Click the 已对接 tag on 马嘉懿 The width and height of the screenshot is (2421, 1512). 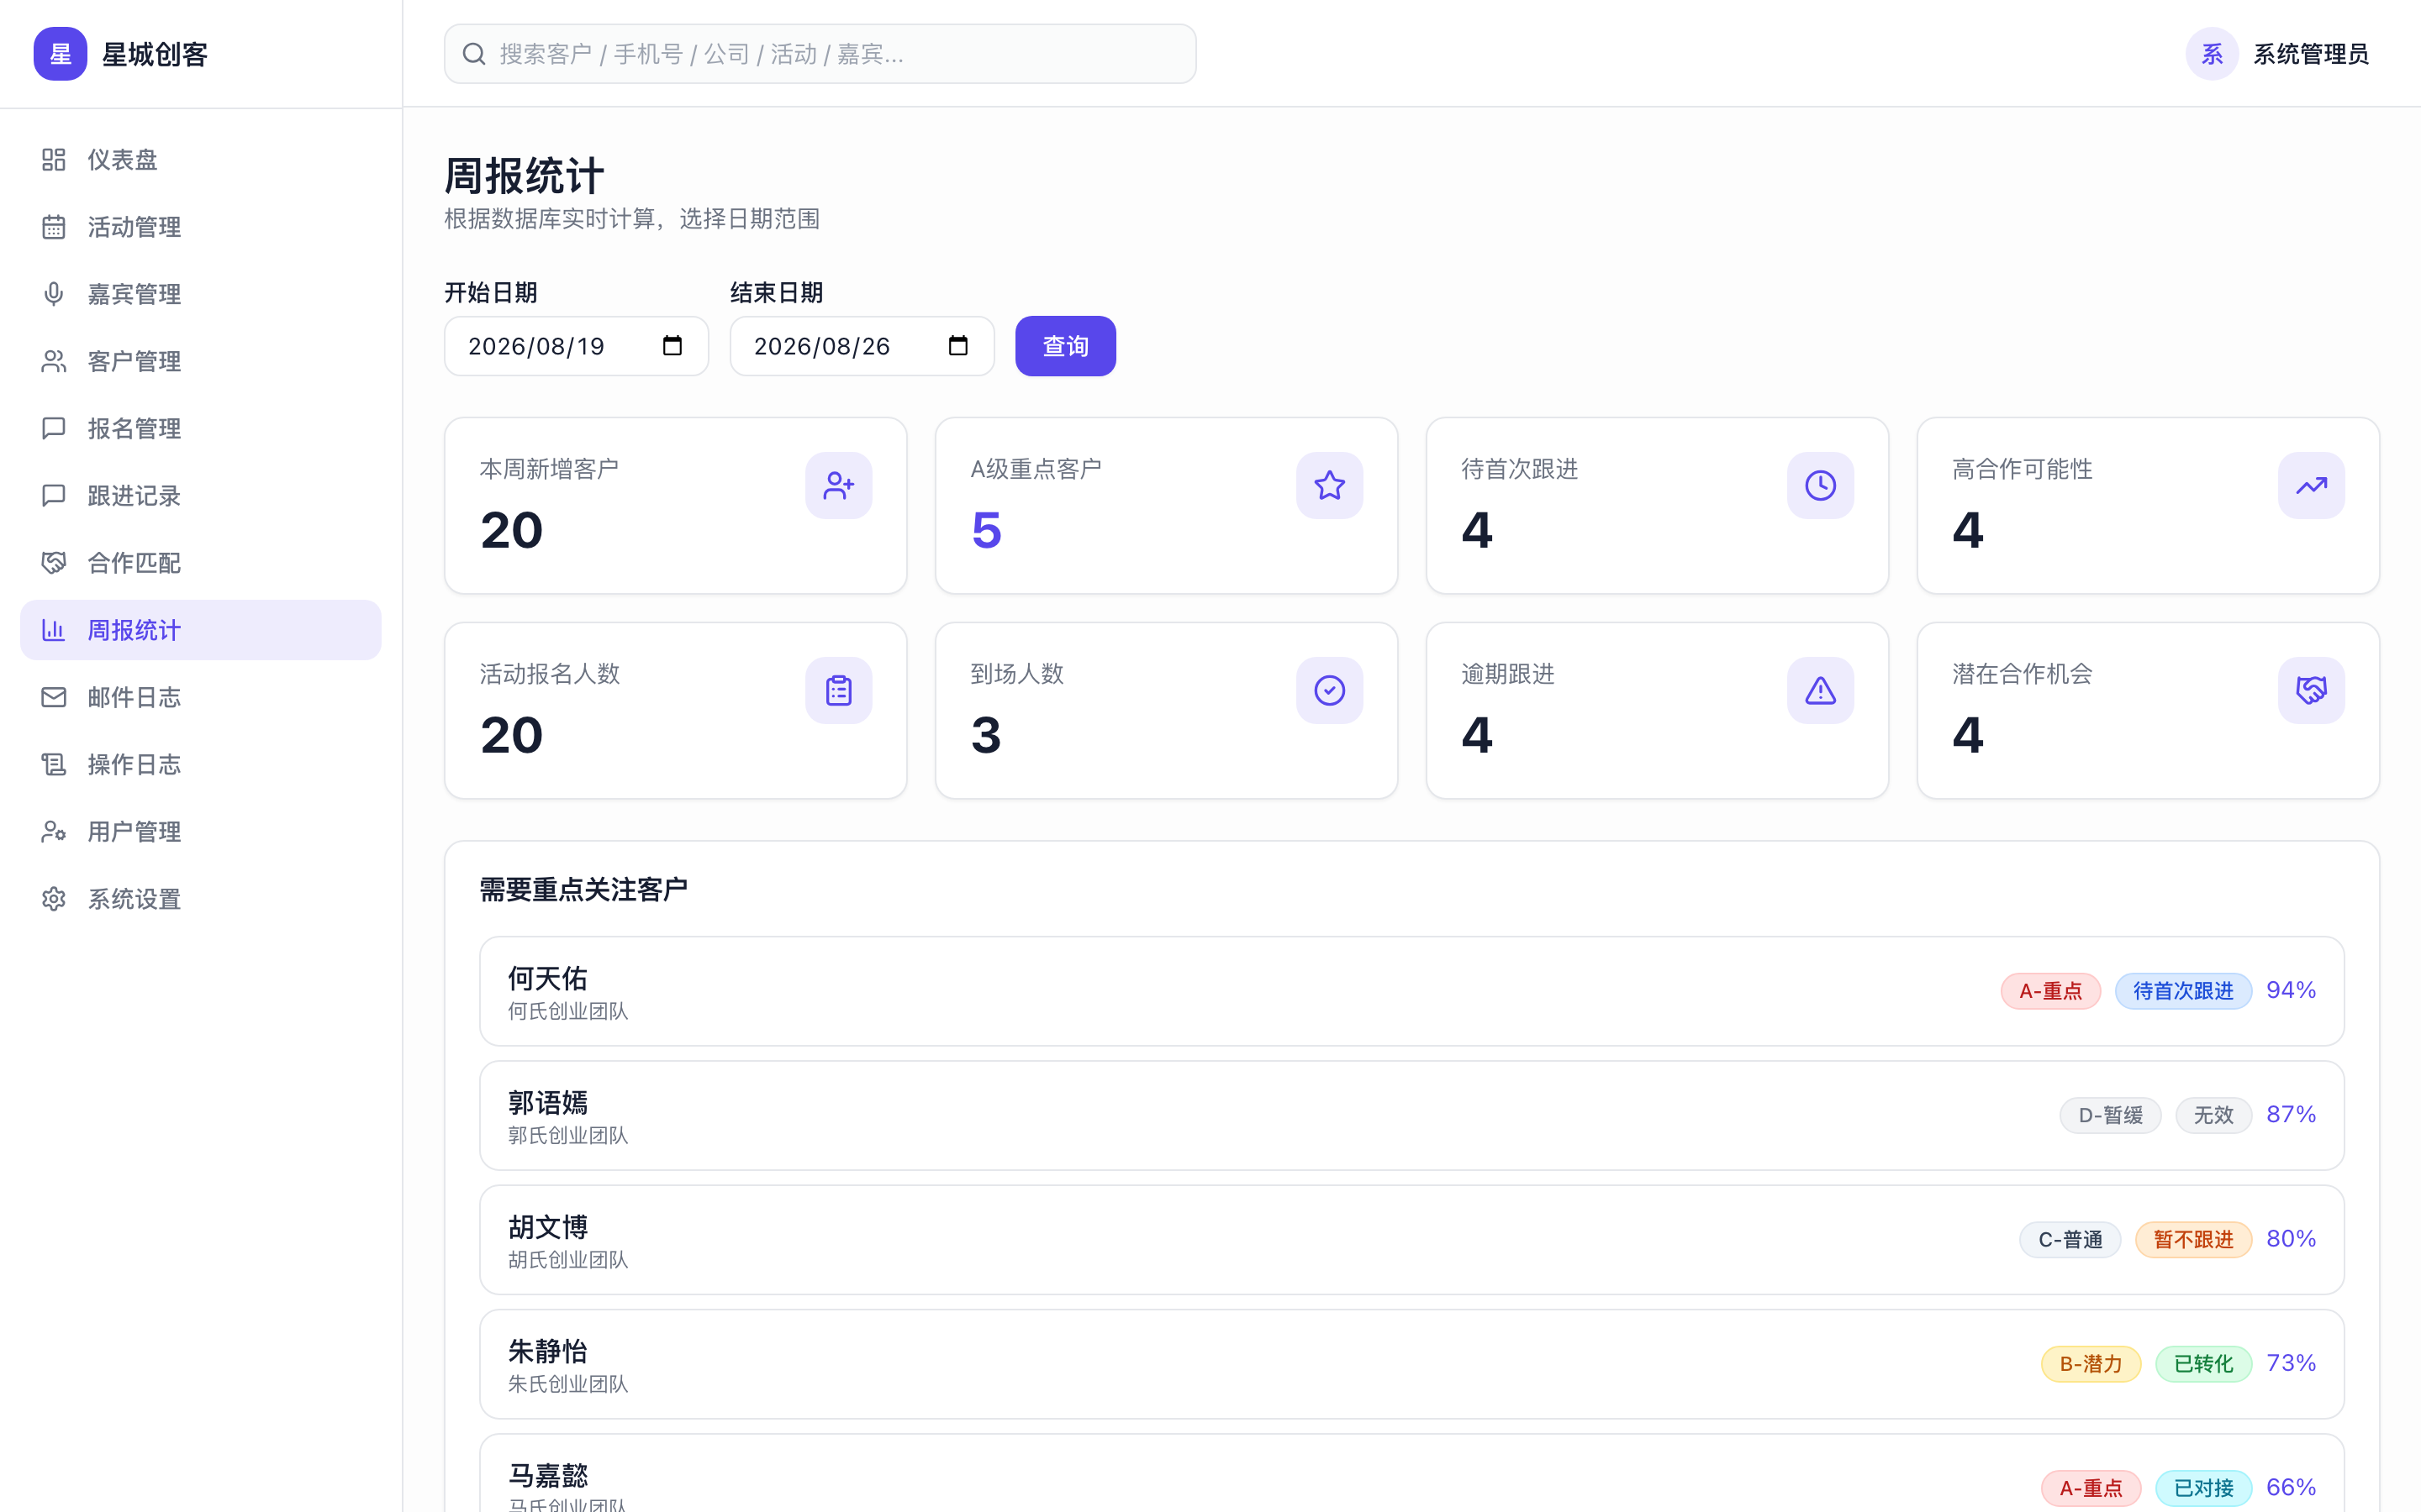(x=2203, y=1488)
